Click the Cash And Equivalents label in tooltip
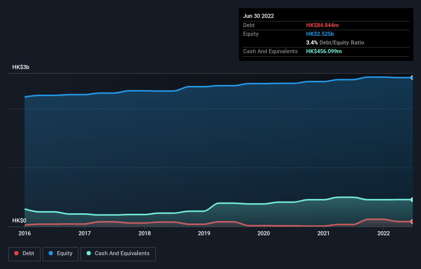 270,51
